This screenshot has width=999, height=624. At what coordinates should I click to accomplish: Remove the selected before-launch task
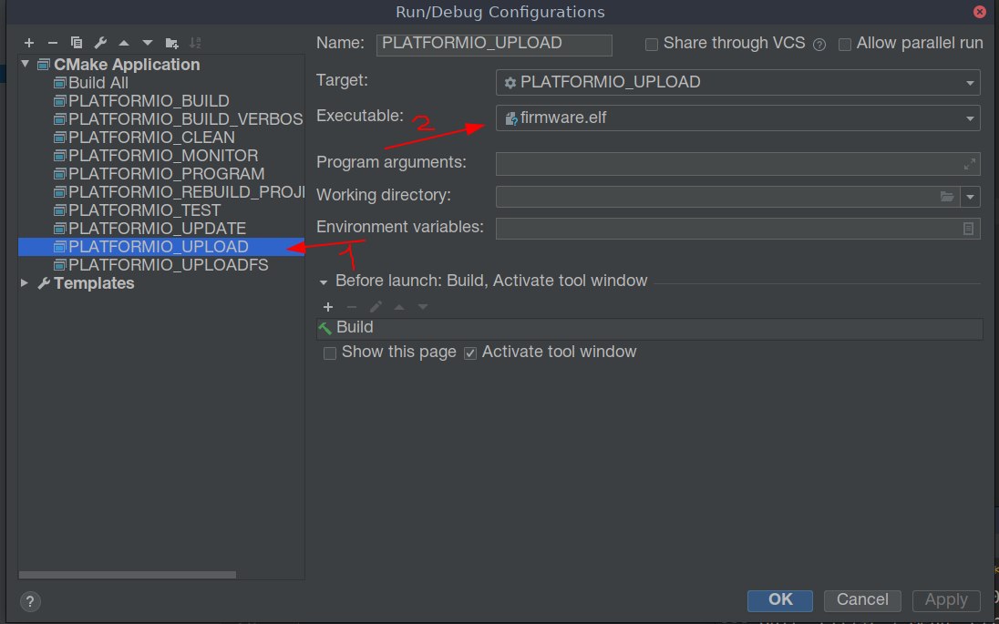tap(352, 307)
